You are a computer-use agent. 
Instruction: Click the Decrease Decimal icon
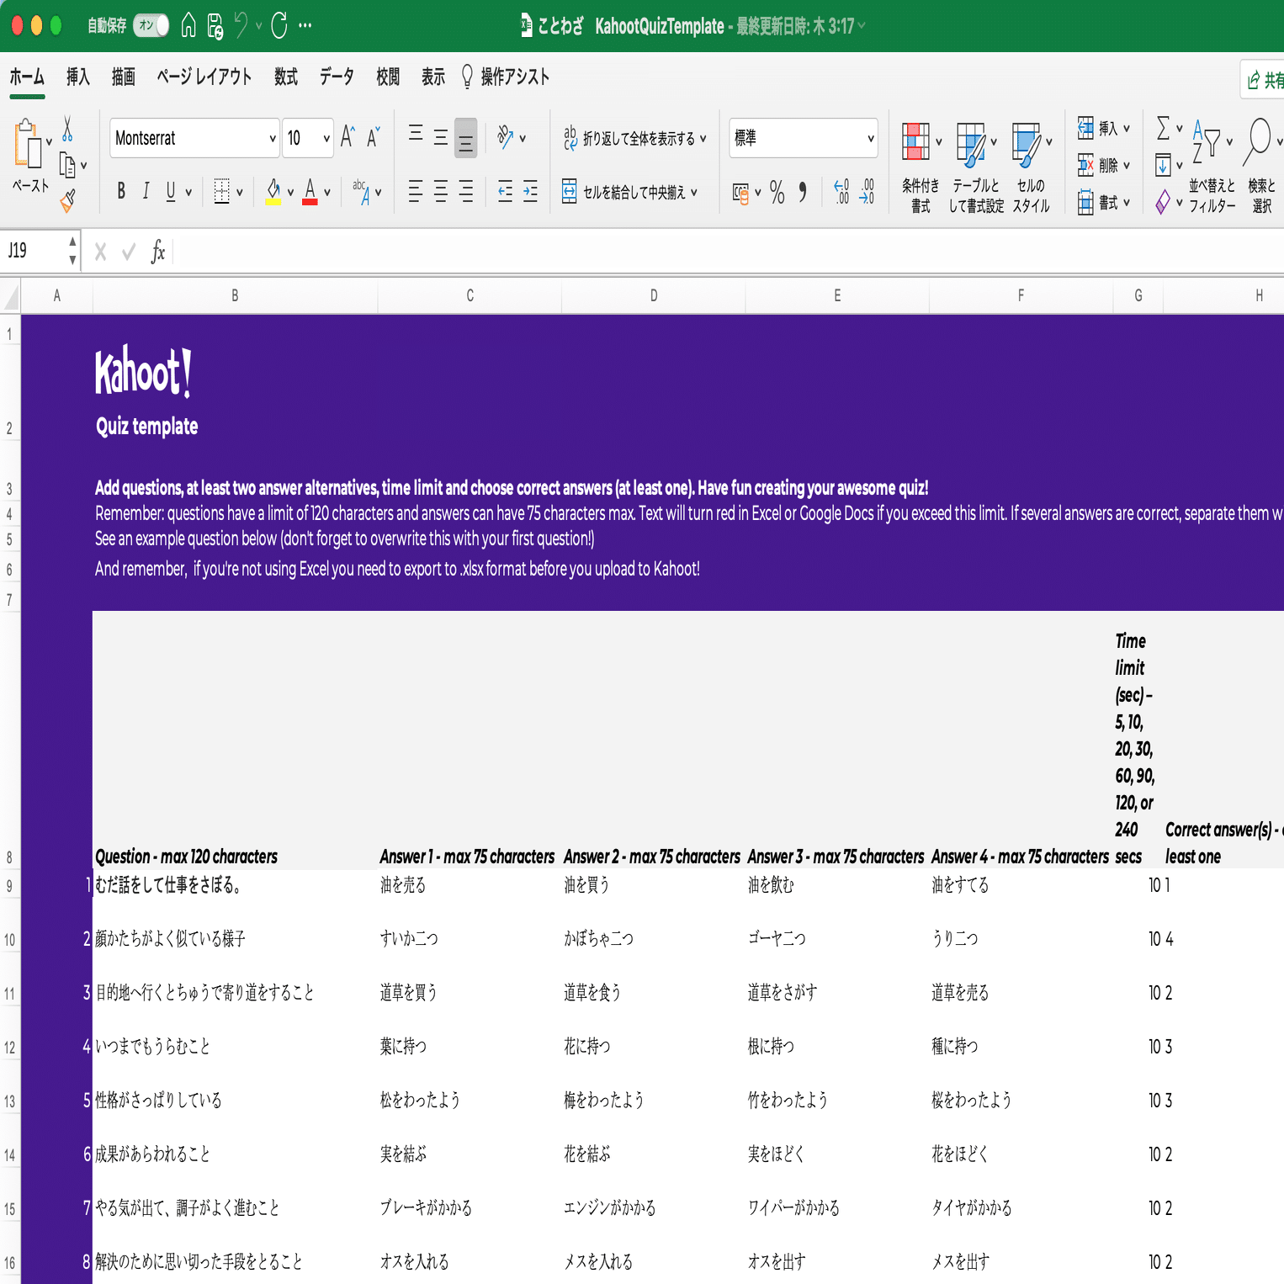[x=867, y=193]
